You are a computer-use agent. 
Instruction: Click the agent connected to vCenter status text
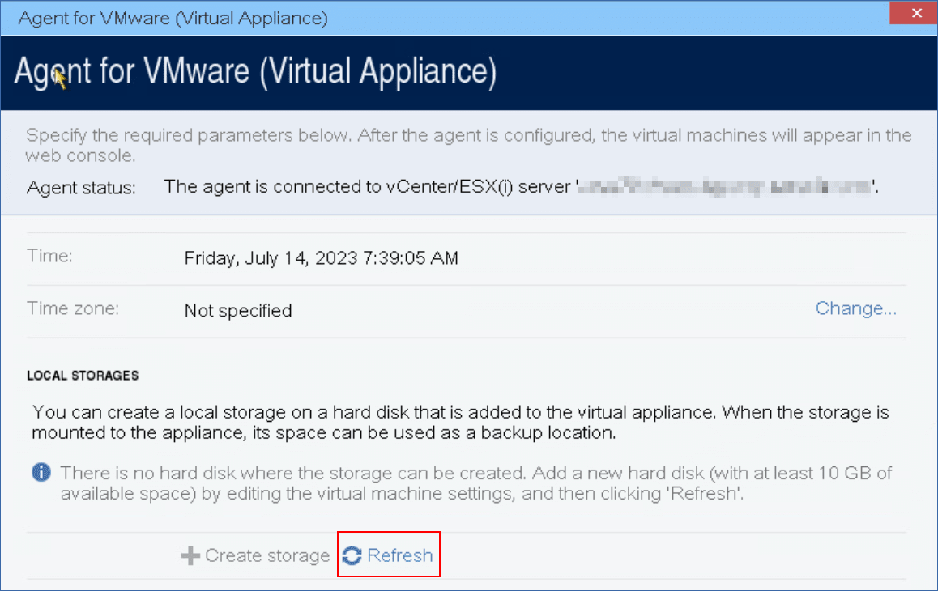(x=521, y=187)
